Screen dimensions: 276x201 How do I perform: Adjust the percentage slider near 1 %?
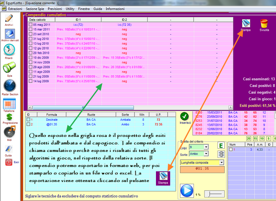coord(214,194)
